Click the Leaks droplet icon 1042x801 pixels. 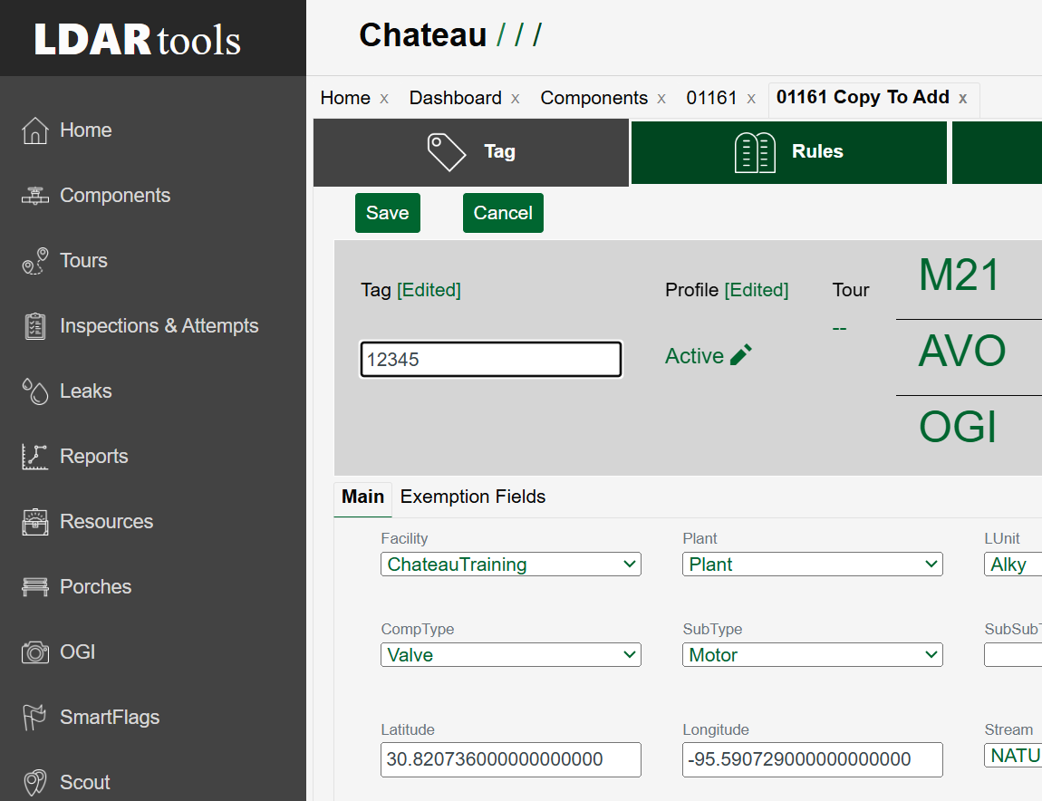(x=35, y=391)
